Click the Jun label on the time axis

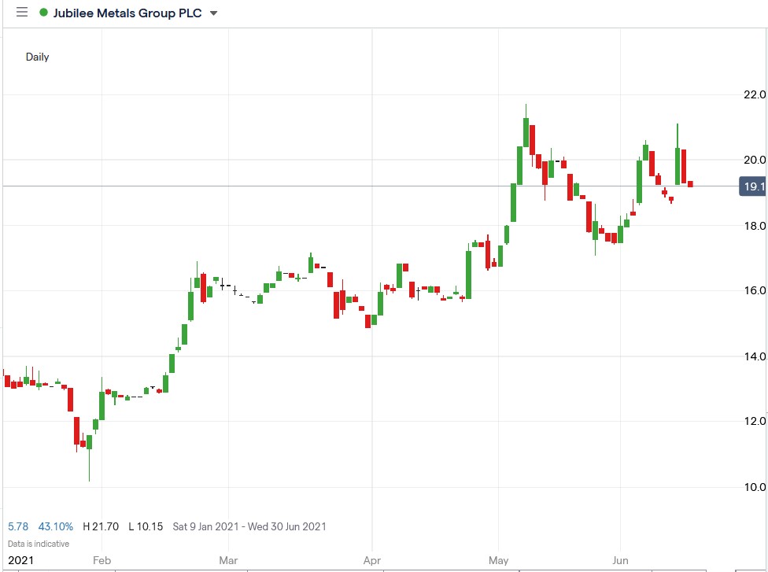(x=621, y=560)
